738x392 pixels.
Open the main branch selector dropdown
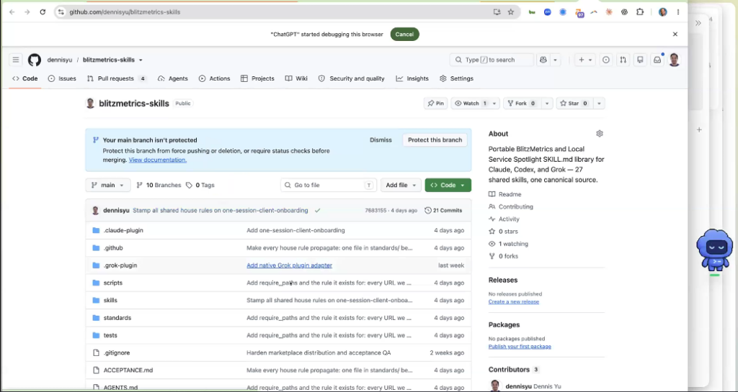(108, 185)
